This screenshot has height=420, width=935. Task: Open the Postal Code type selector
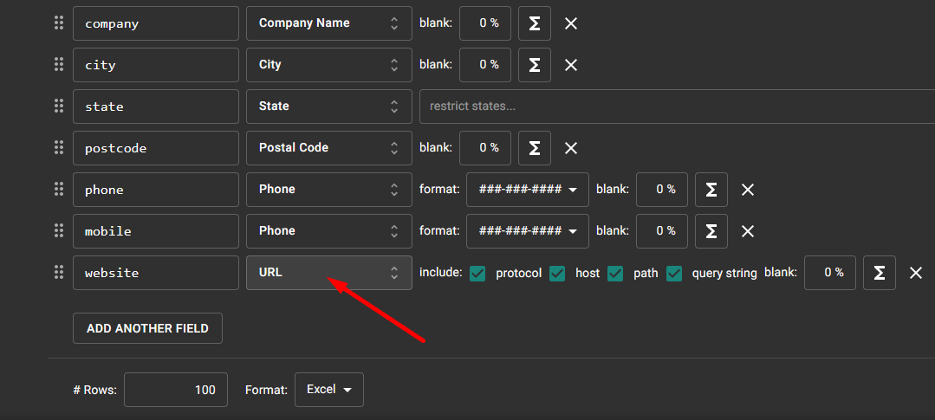coord(329,148)
